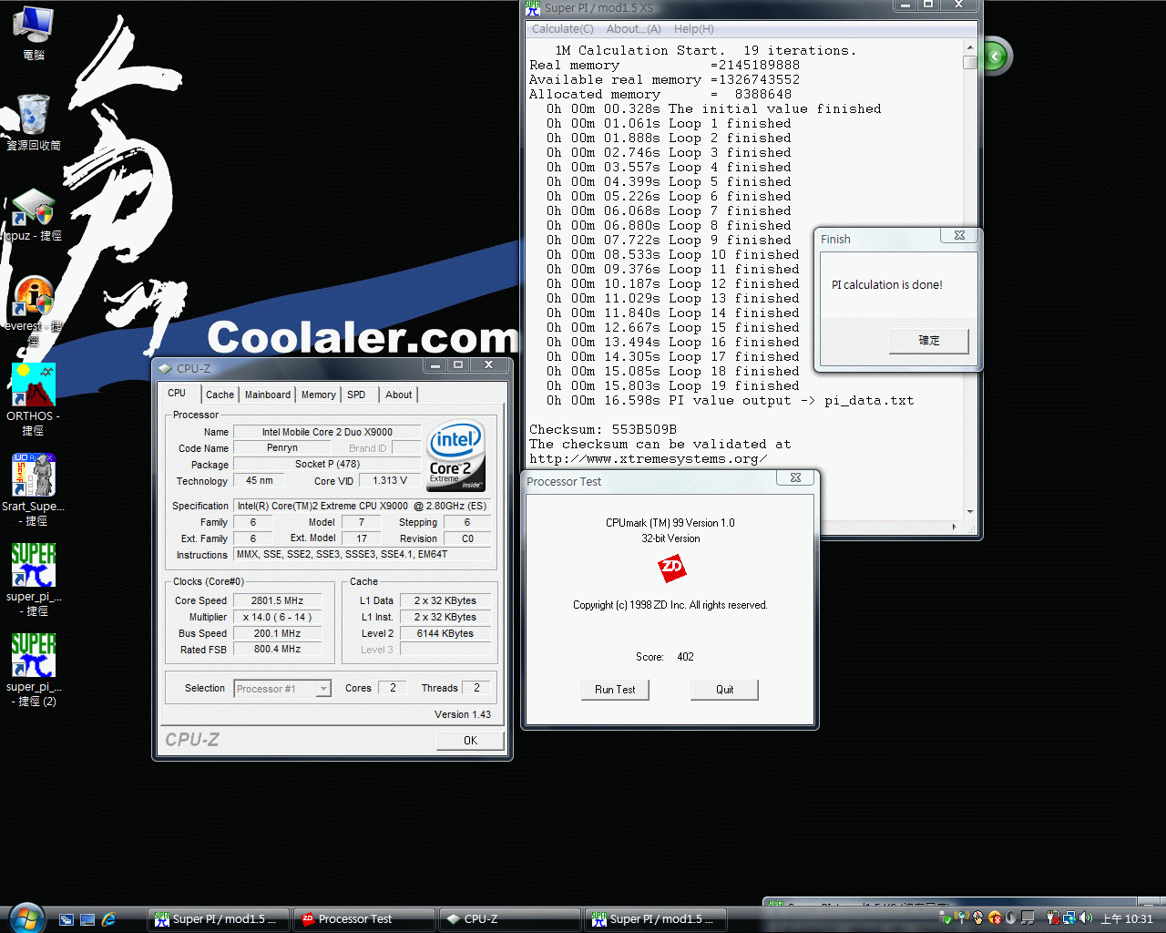Click the Name field Intel Mobile Core 2 Duo X9000
The height and width of the screenshot is (933, 1166).
[x=327, y=432]
